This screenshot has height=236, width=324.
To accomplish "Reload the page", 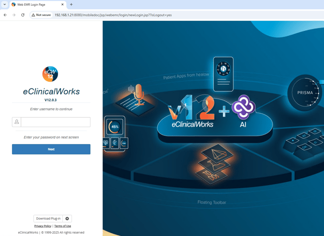I will [x=23, y=15].
